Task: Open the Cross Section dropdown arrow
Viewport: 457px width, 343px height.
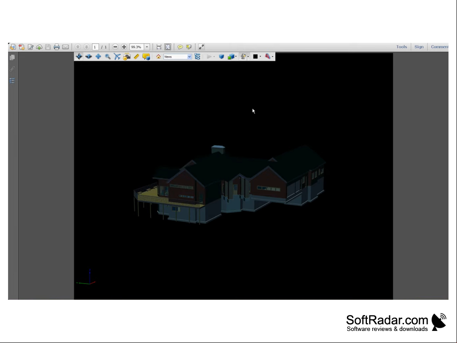Action: pos(272,57)
